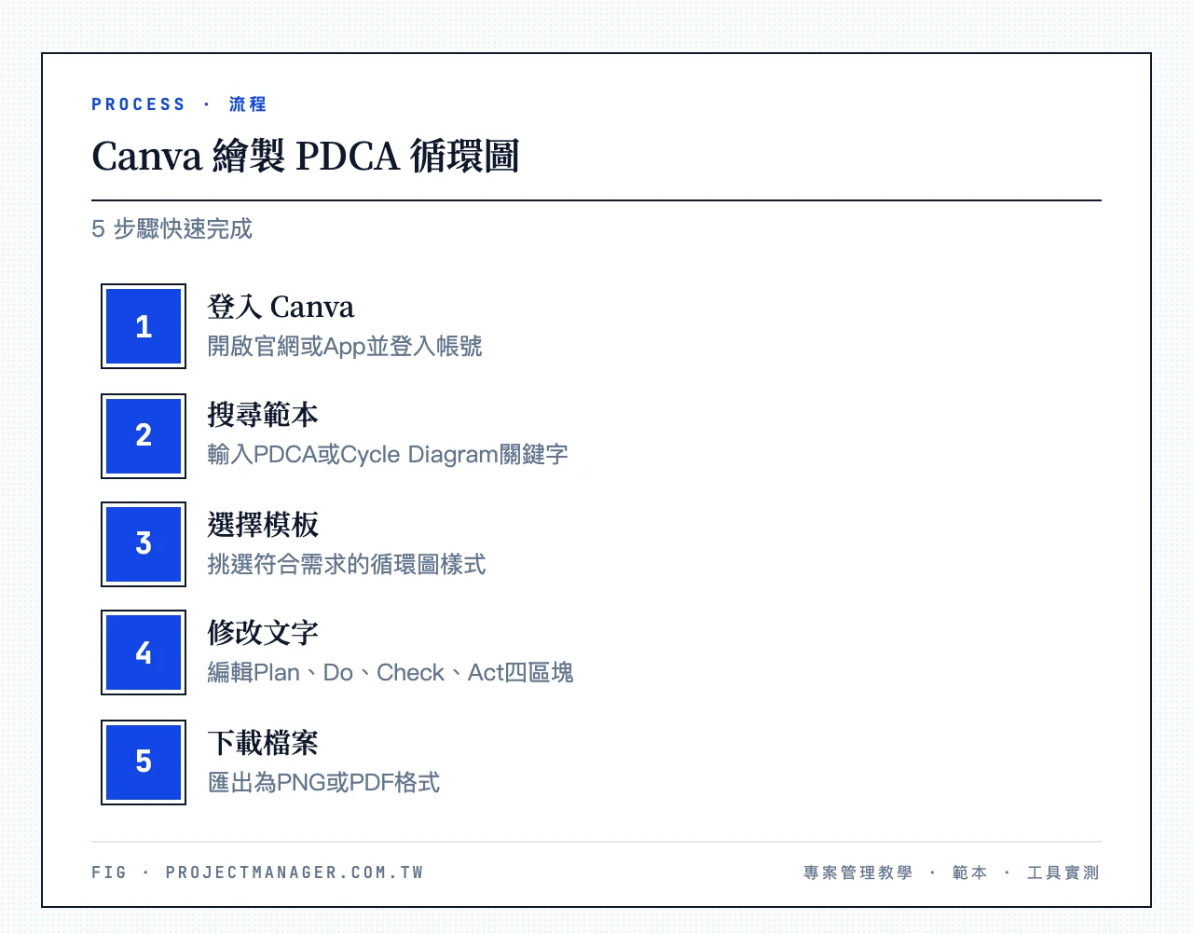
Task: Click the footer tag "工具實測"
Action: [1063, 872]
